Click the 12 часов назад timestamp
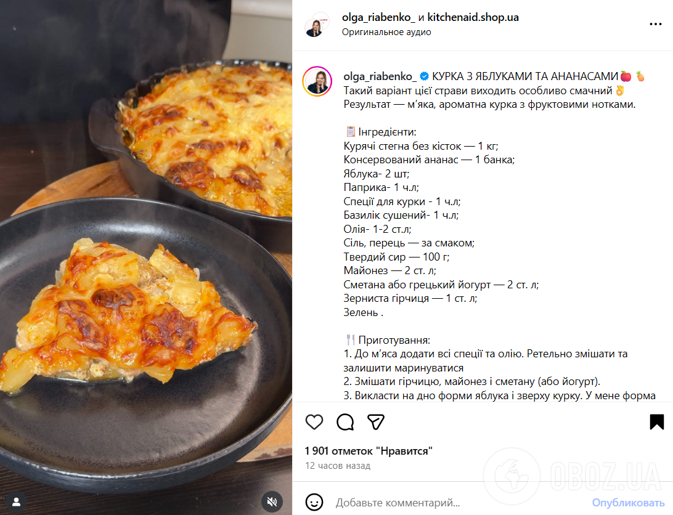673x515 pixels. point(338,466)
